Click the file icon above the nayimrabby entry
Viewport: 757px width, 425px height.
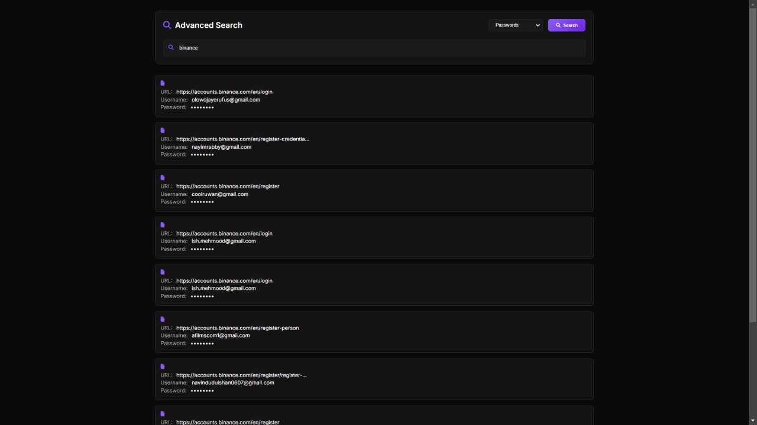click(x=163, y=130)
